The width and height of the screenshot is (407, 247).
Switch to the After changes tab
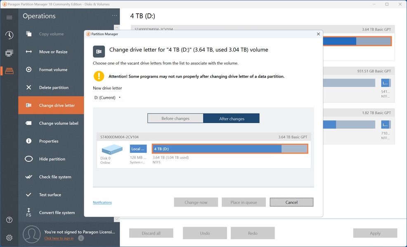[232, 119]
